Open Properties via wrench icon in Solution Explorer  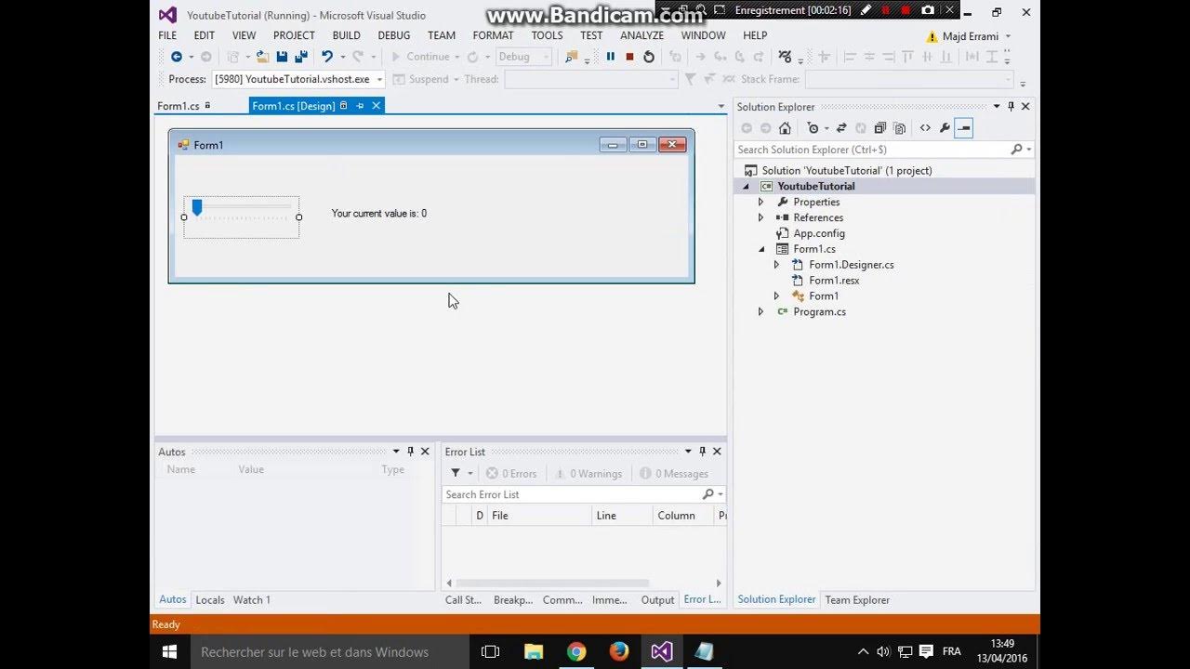click(945, 128)
